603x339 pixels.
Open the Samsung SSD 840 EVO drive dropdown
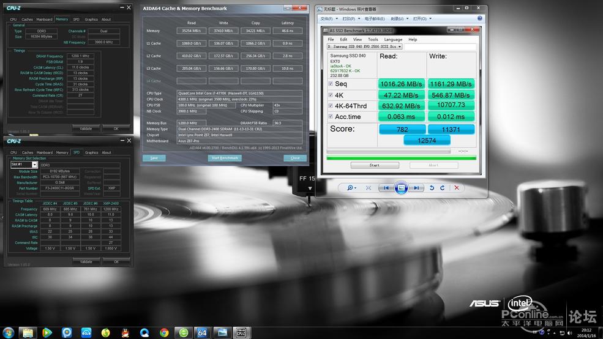[x=364, y=47]
